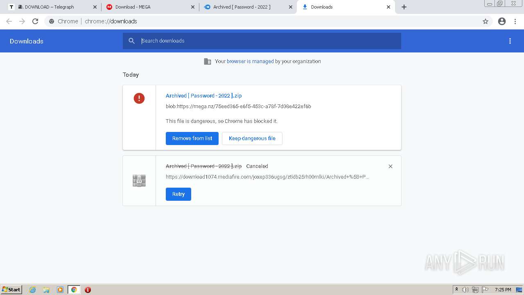The width and height of the screenshot is (524, 295).
Task: Open the volume speaker tray icon
Action: click(x=465, y=290)
